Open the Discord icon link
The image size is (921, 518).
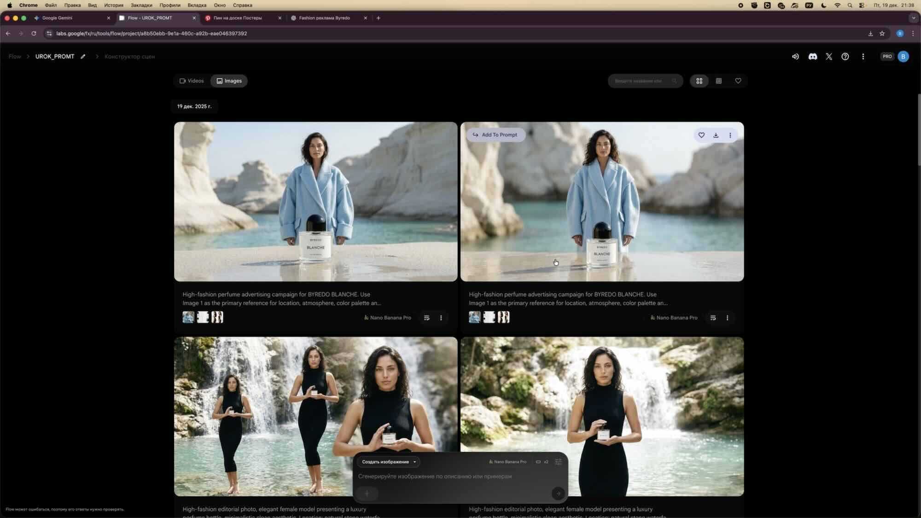812,56
